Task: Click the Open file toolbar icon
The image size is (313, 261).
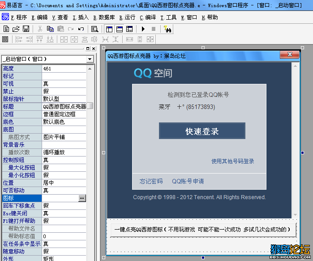Action: point(16,29)
